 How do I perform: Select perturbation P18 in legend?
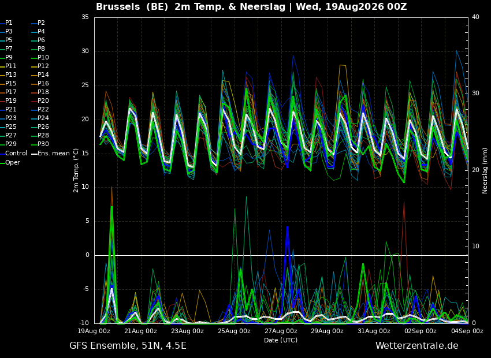click(40, 92)
